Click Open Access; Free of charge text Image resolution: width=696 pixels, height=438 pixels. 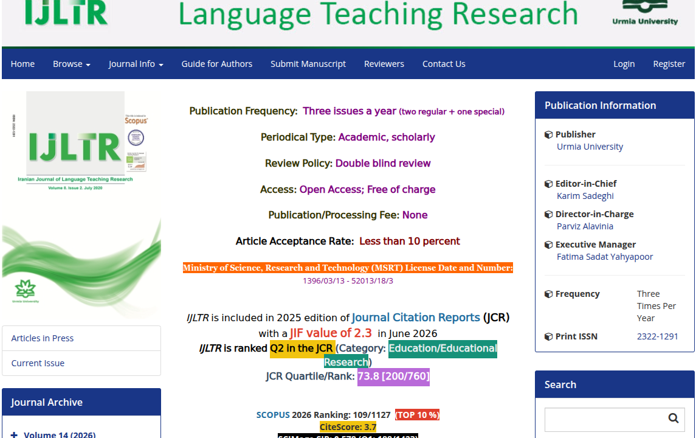point(367,190)
